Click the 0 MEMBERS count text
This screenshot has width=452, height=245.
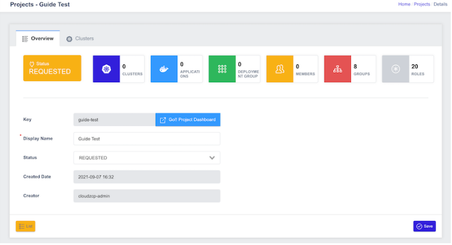tap(305, 70)
